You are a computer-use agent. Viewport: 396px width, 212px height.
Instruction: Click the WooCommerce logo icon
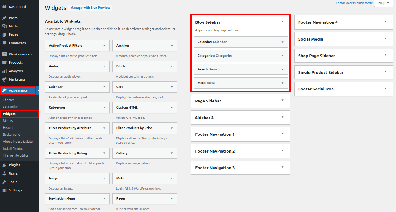tap(4, 54)
